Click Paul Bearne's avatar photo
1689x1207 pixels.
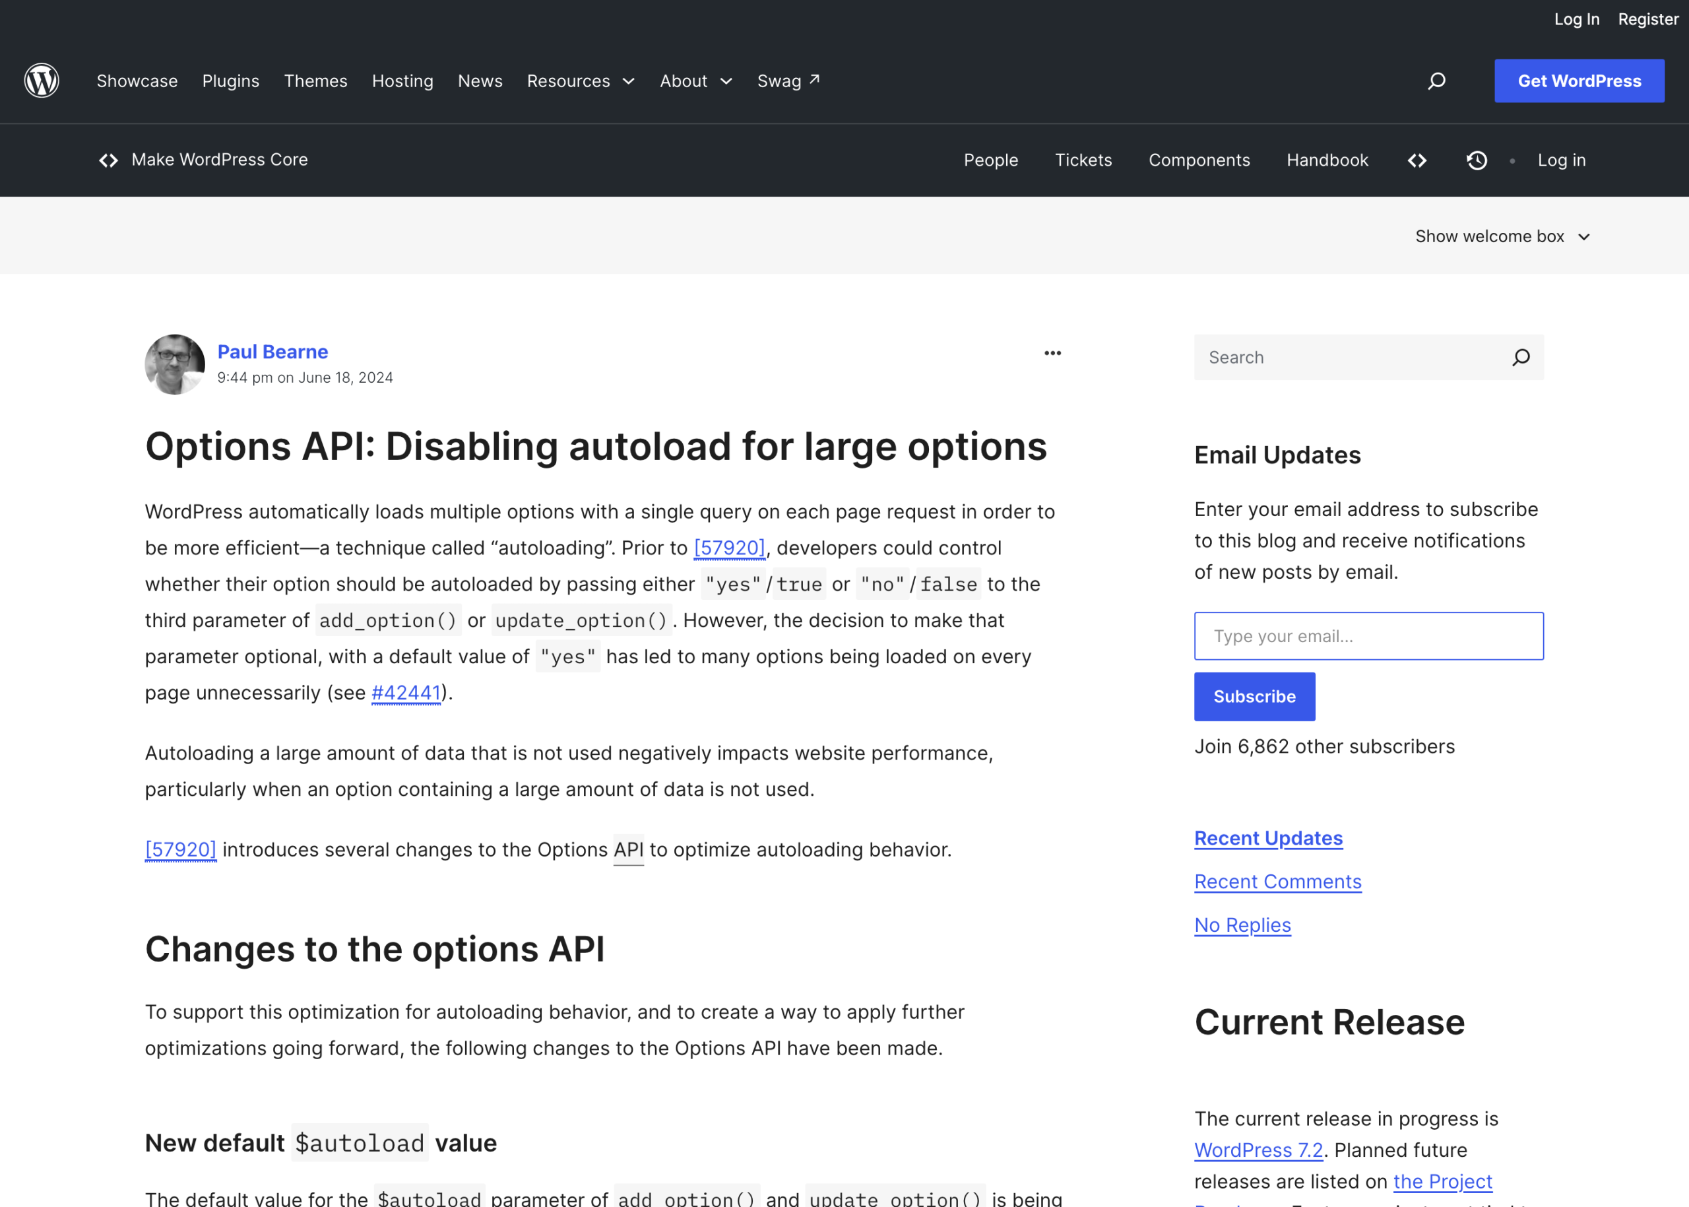click(x=175, y=364)
